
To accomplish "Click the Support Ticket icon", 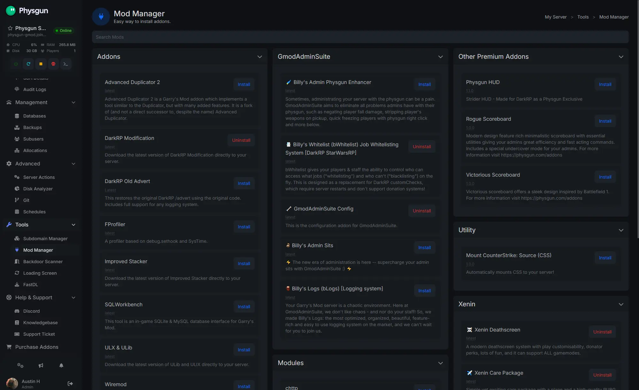I will click(17, 334).
